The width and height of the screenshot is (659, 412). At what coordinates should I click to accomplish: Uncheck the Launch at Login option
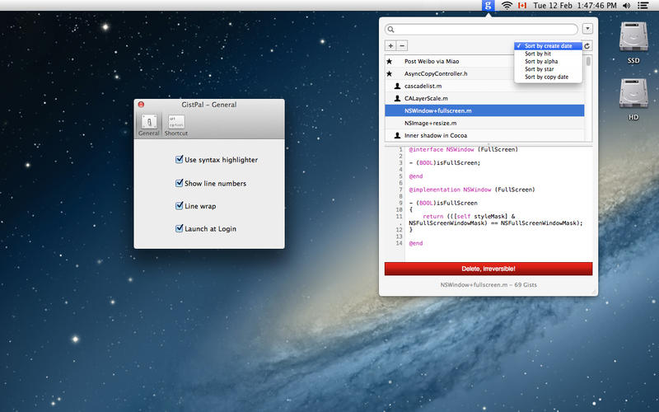click(180, 228)
